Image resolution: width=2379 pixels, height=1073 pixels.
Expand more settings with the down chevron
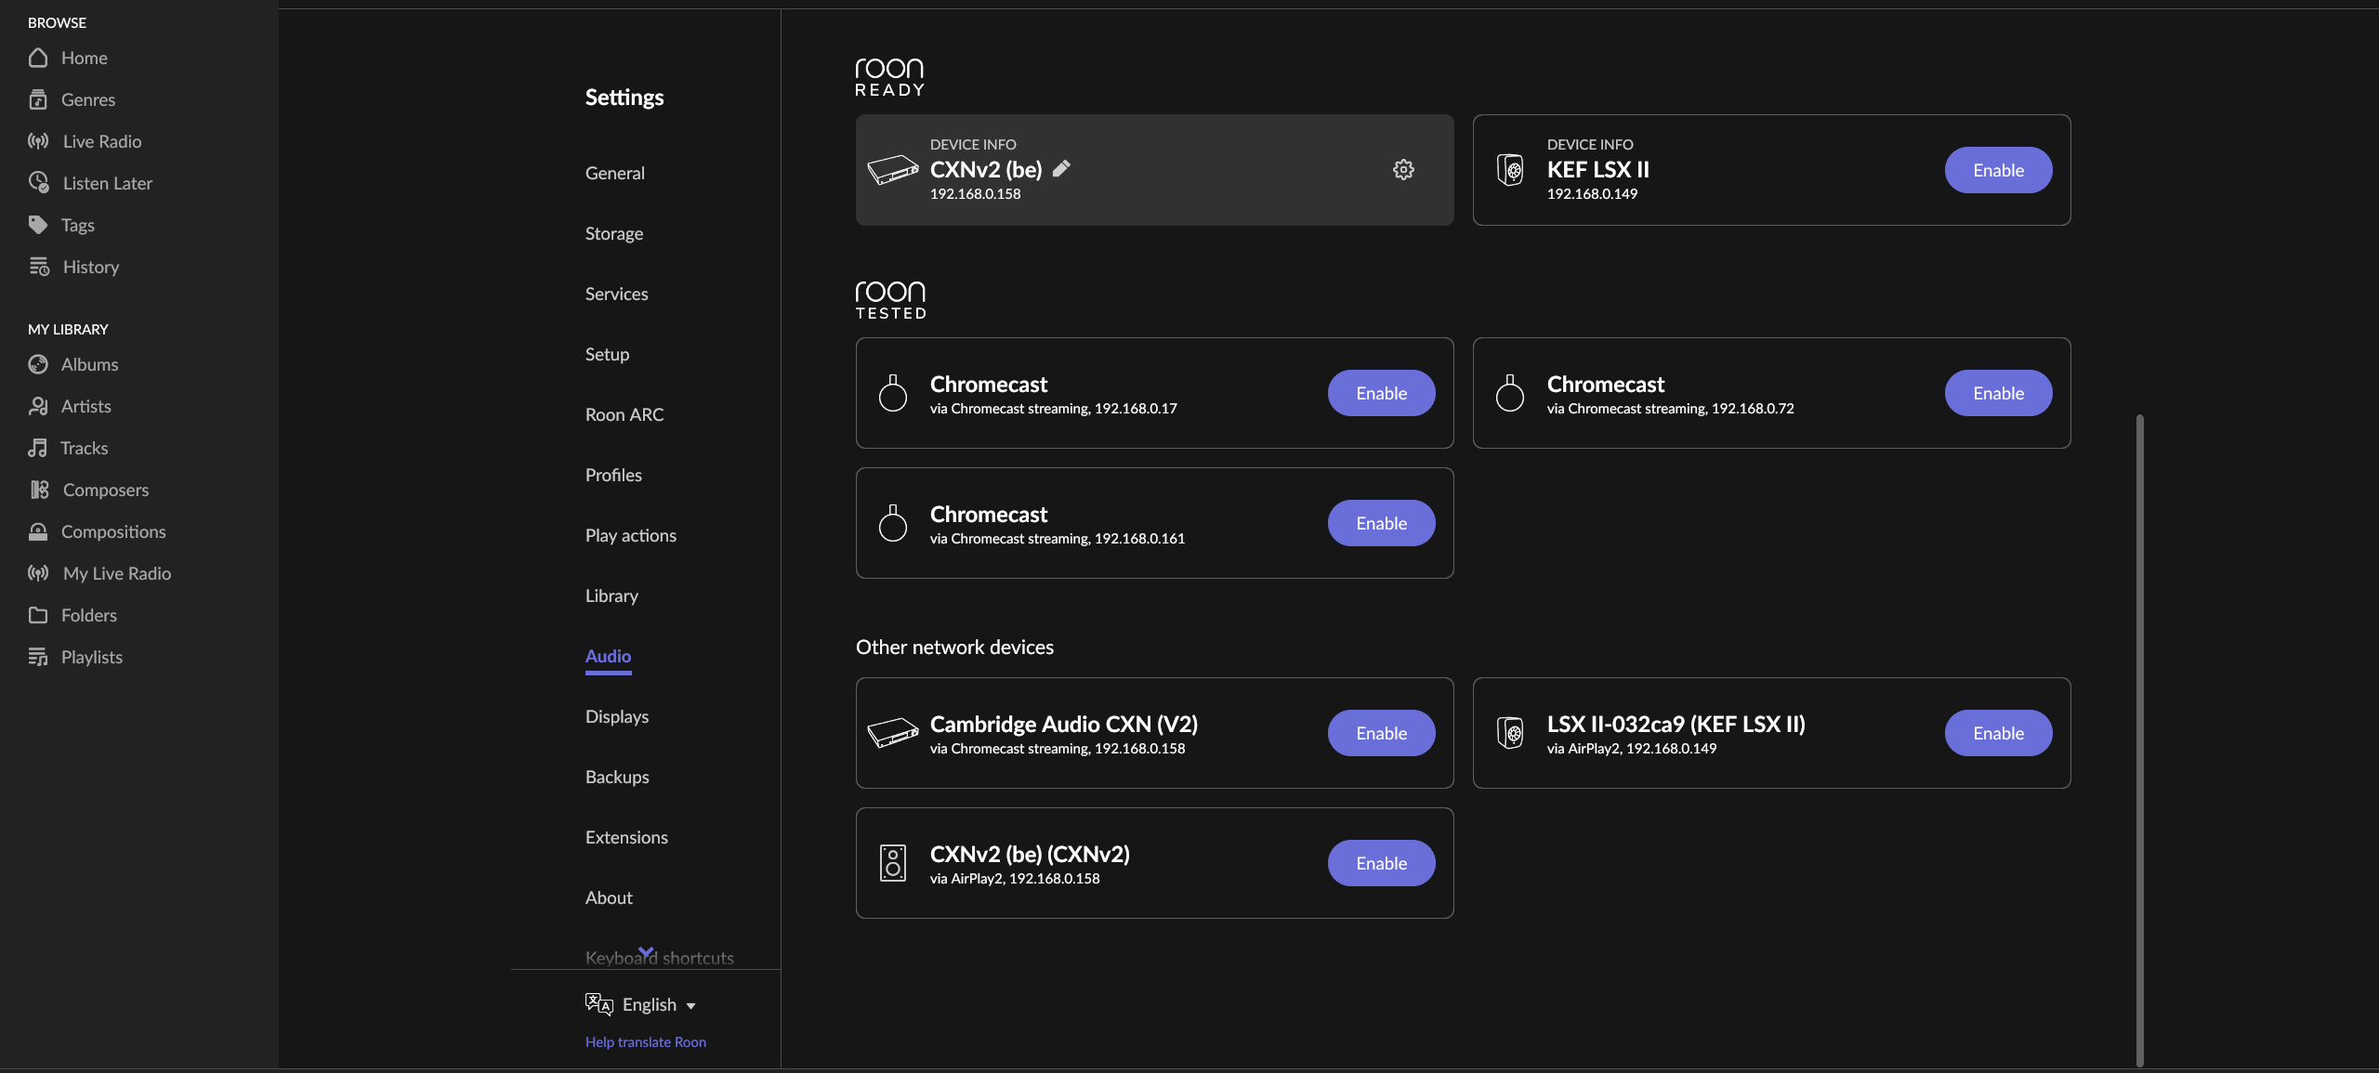[647, 951]
